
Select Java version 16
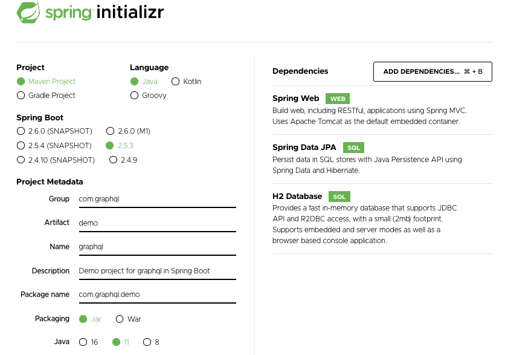[83, 342]
